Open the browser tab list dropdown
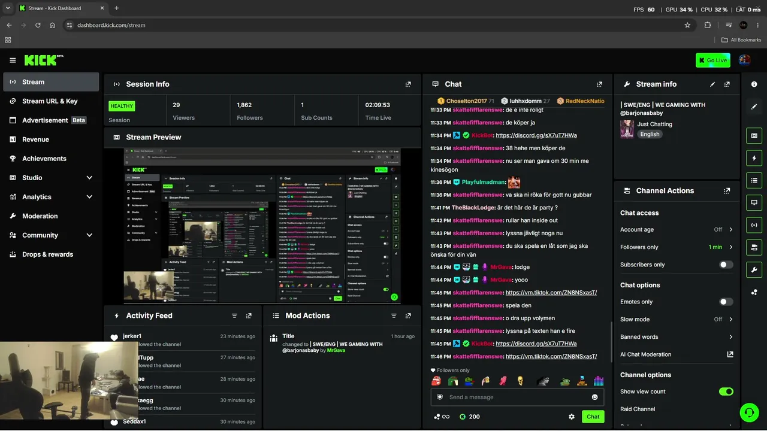This screenshot has width=767, height=431. pos(8,8)
